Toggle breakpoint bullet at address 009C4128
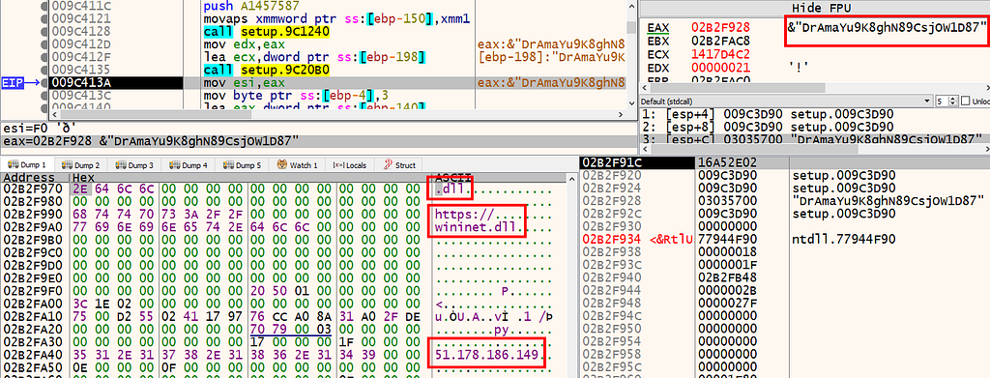Viewport: 990px width, 378px height. 44,31
